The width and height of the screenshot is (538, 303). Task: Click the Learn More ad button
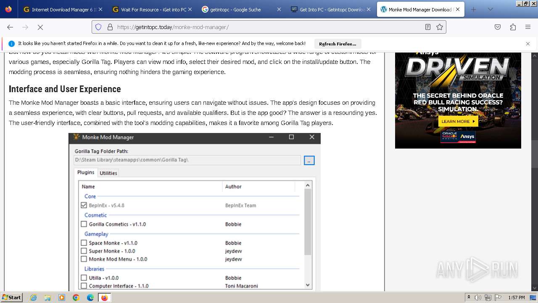pos(458,121)
